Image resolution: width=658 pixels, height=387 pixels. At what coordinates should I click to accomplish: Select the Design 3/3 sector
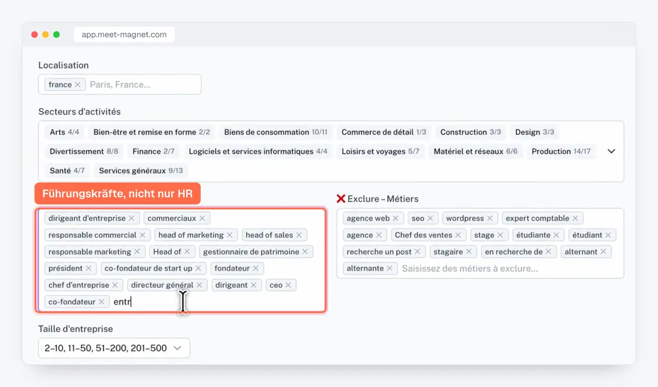tap(535, 132)
